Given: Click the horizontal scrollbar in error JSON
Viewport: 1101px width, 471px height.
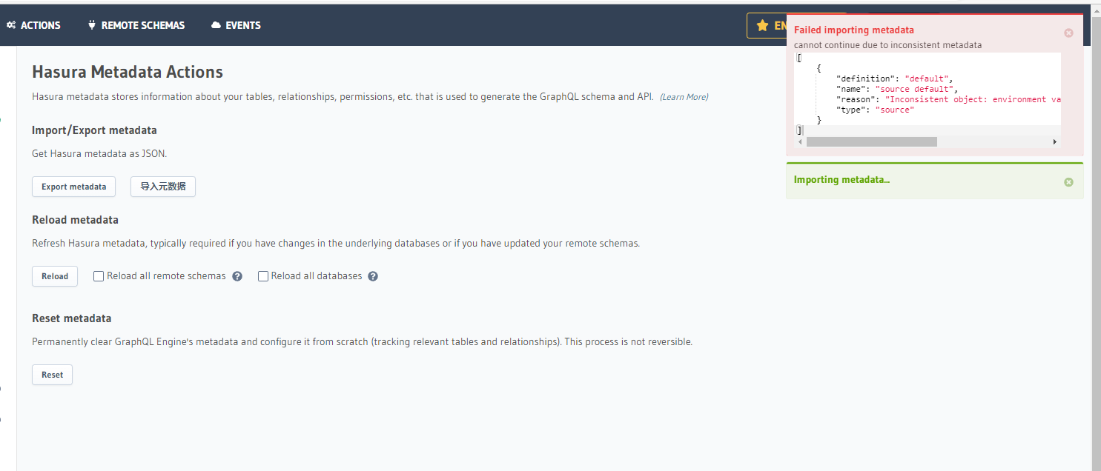Looking at the screenshot, I should point(871,141).
